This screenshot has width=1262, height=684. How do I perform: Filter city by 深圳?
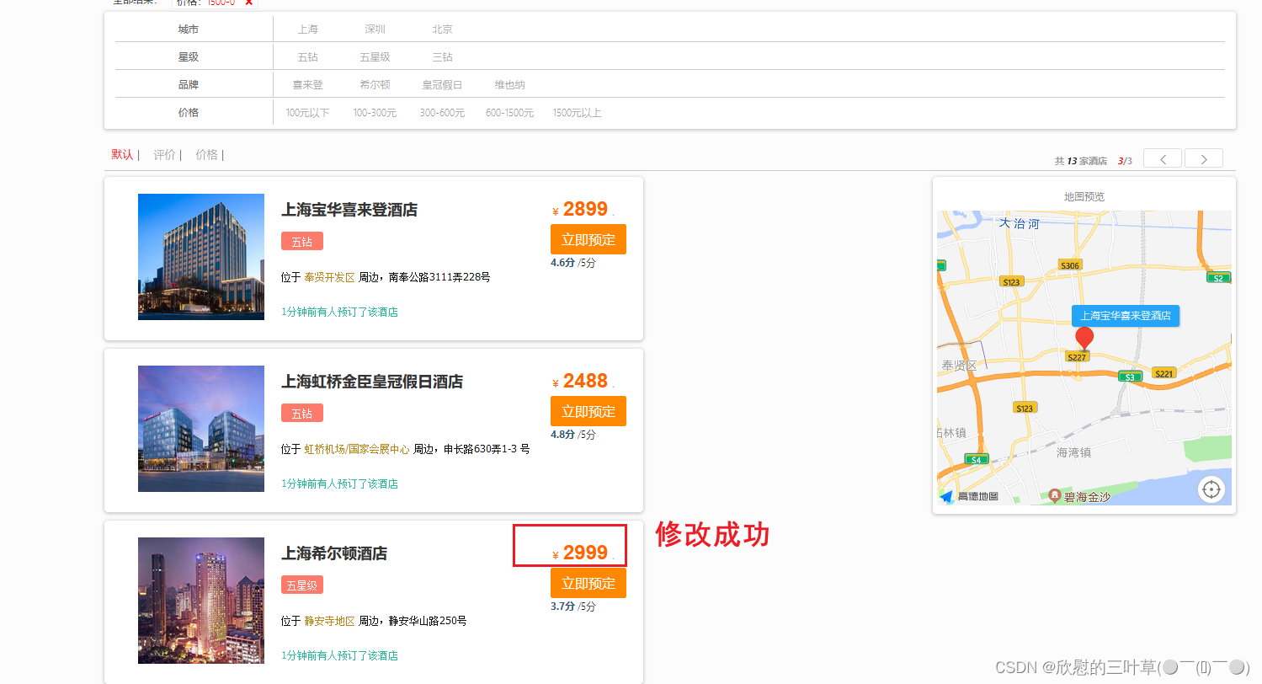tap(375, 29)
